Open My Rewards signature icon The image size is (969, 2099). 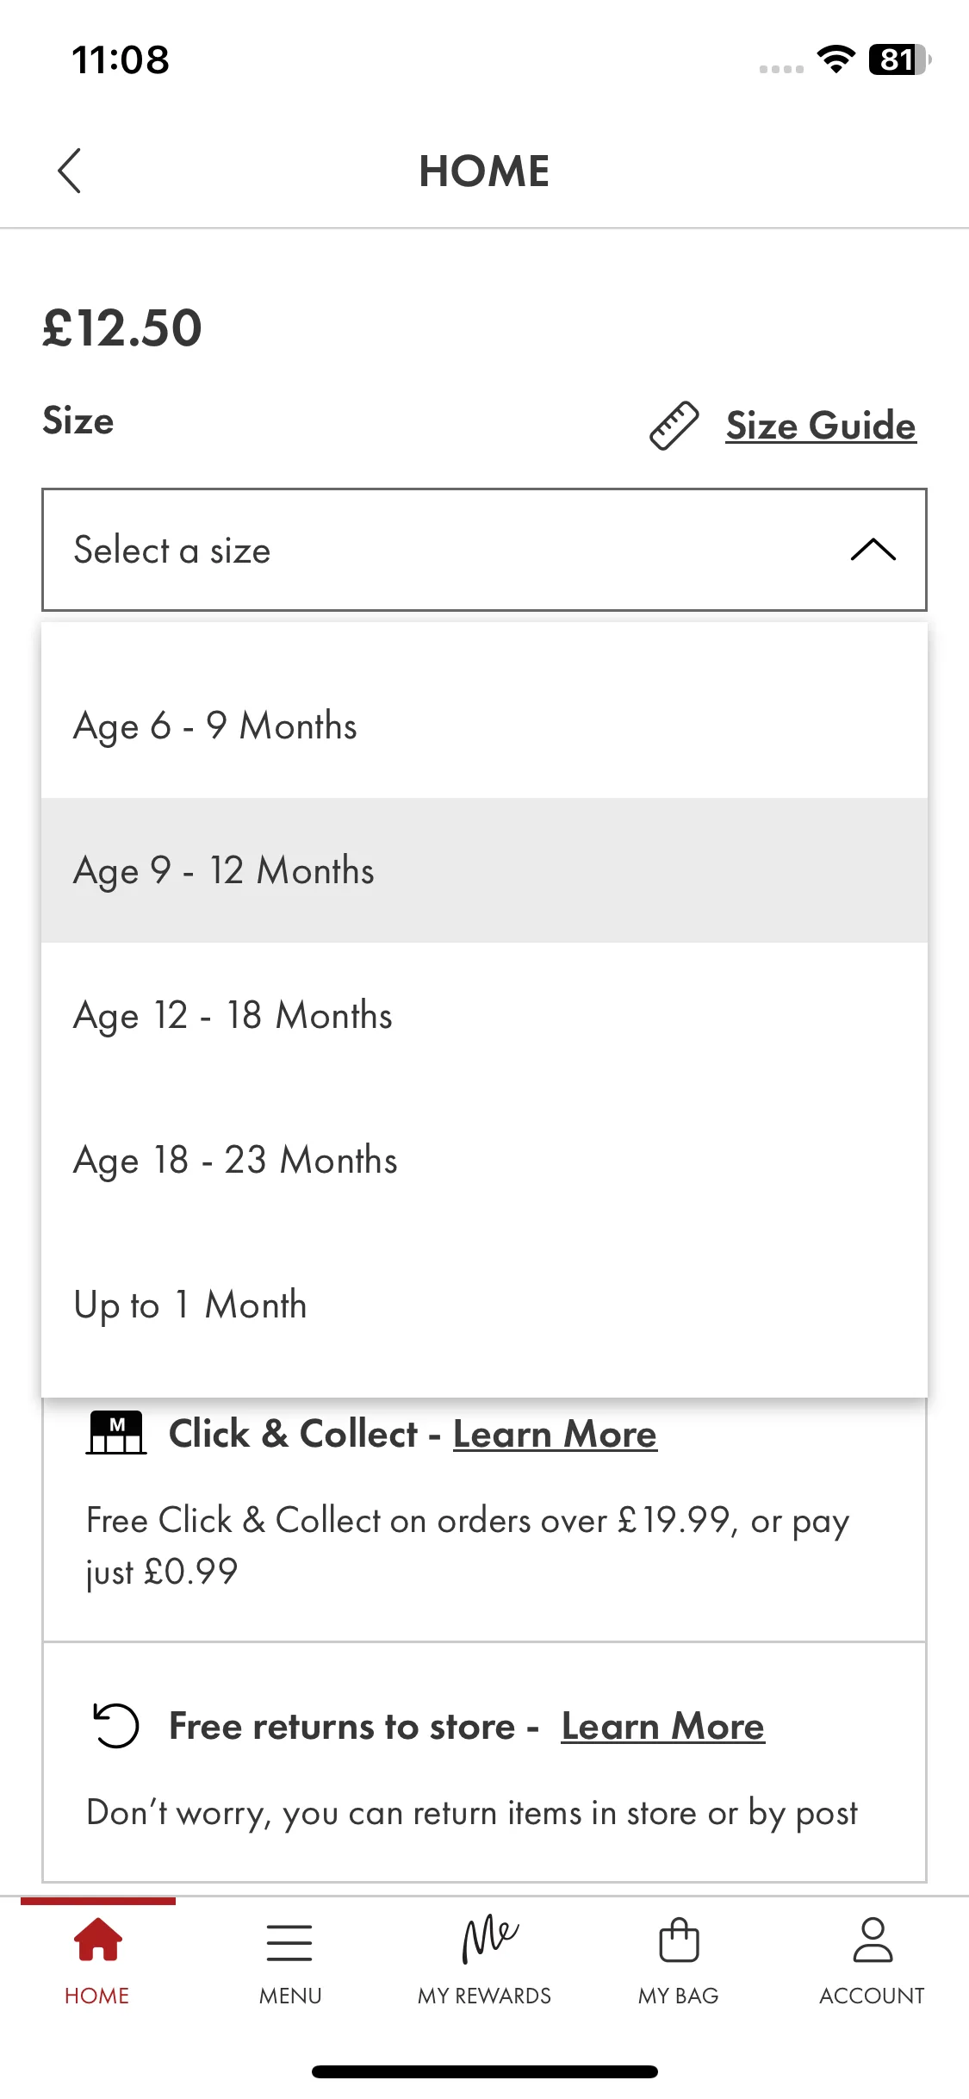click(489, 1939)
